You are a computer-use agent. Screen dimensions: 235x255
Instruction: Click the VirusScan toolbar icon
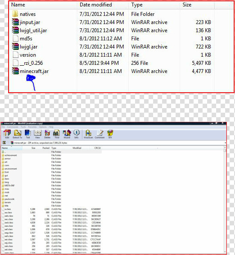tap(88, 133)
